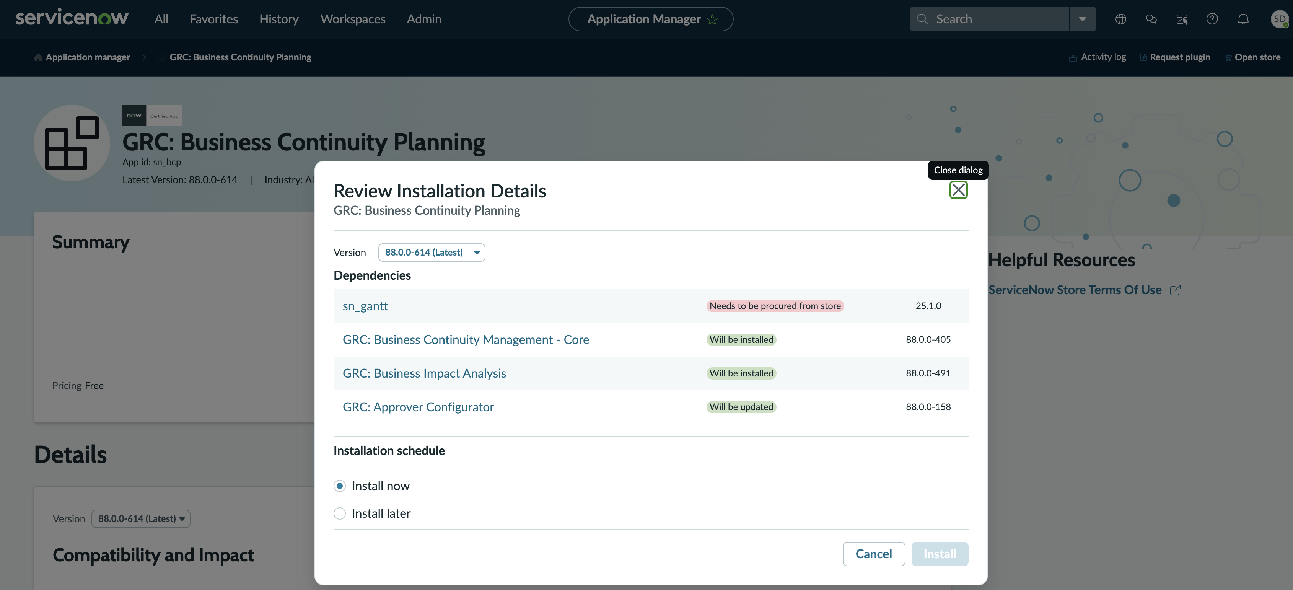Open the History menu
This screenshot has height=590, width=1293.
pyautogui.click(x=278, y=19)
